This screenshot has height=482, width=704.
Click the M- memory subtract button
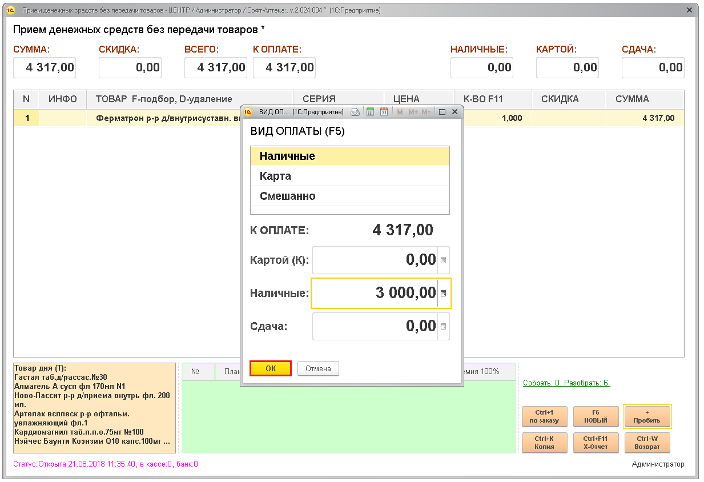point(426,112)
